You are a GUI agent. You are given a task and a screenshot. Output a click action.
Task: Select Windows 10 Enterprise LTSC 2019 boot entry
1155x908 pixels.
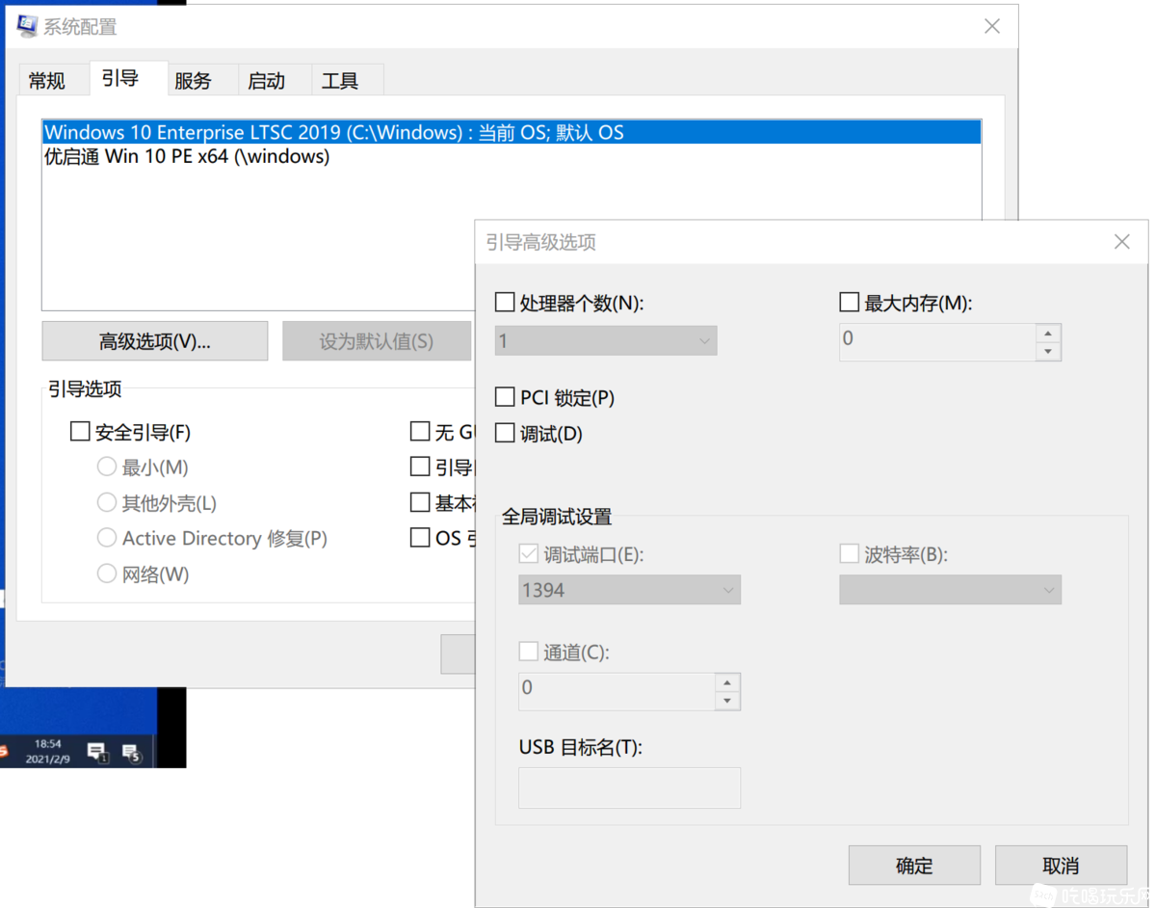coord(512,132)
